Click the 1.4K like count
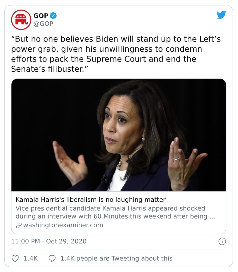 tap(30, 258)
